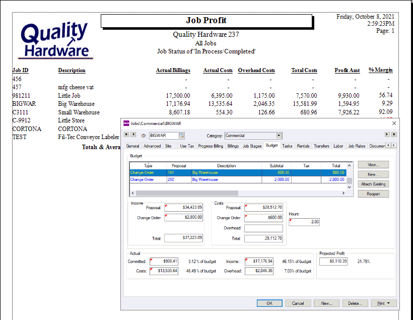Open the Progress Billing tab
This screenshot has width=413, height=320.
coord(211,146)
